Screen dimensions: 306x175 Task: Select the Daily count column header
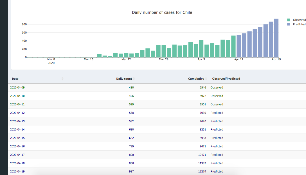point(124,79)
